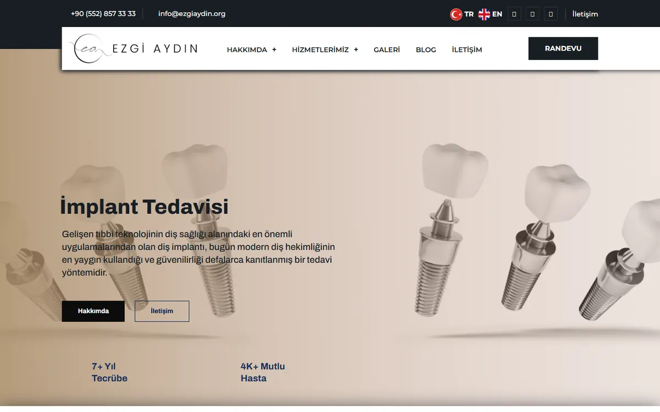Open the Hakkımda menu
Viewport: 660px width, 412px height.
[x=247, y=49]
